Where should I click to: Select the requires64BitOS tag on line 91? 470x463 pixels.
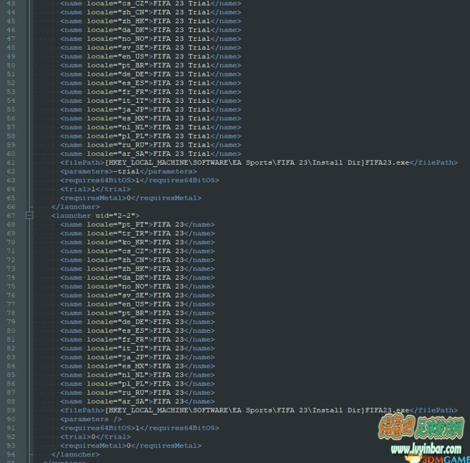coord(140,428)
